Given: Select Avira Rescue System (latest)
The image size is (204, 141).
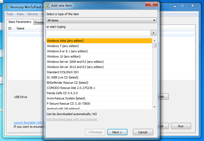Looking at the screenshot, I should pos(99,98).
